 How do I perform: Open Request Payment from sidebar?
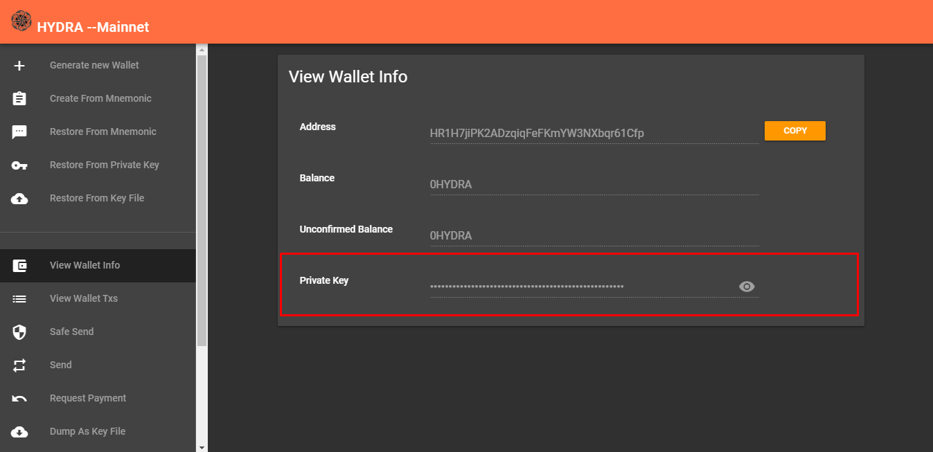pos(98,398)
